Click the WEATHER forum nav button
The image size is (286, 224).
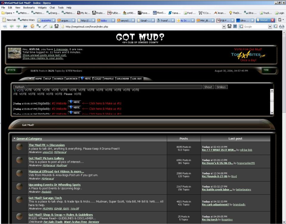[x=72, y=79]
